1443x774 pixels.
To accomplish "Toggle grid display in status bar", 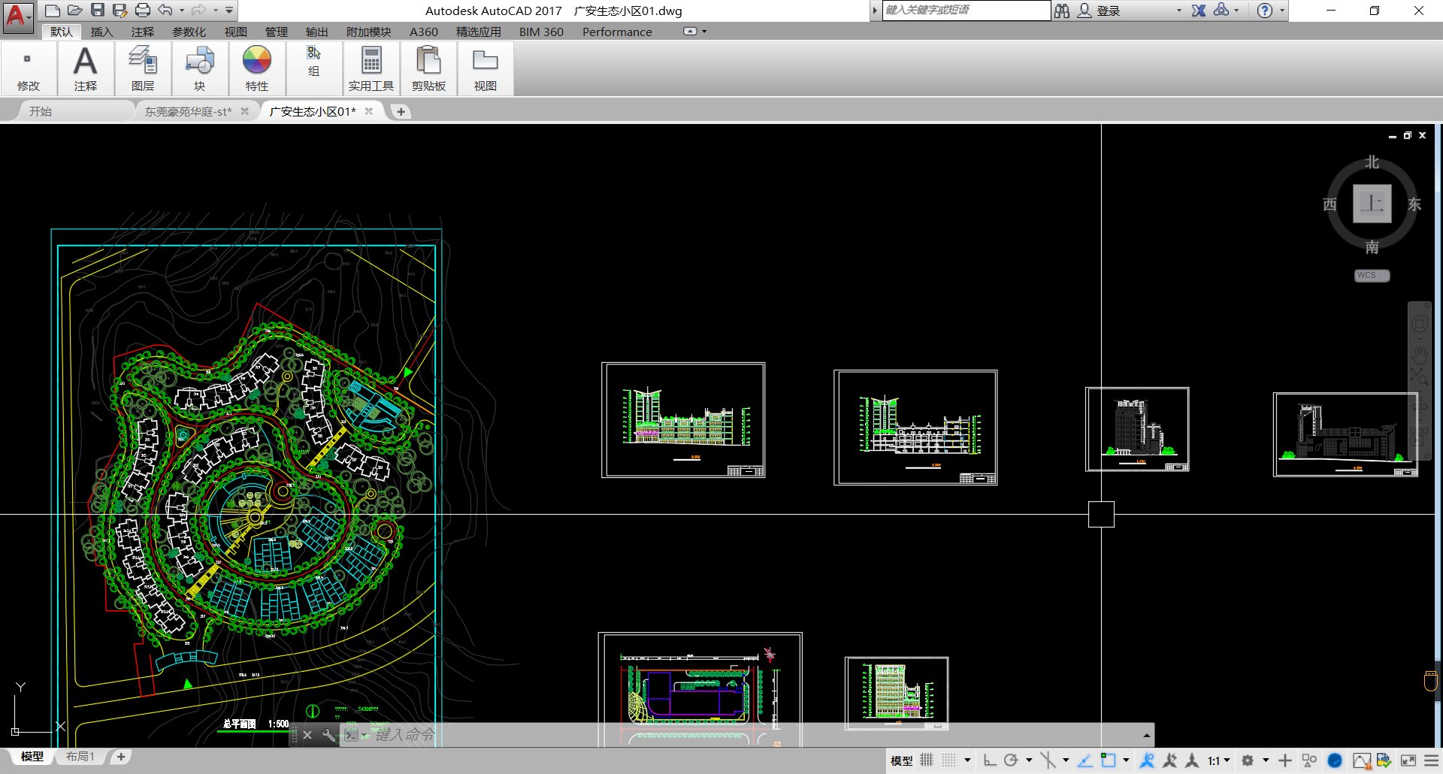I will 927,760.
